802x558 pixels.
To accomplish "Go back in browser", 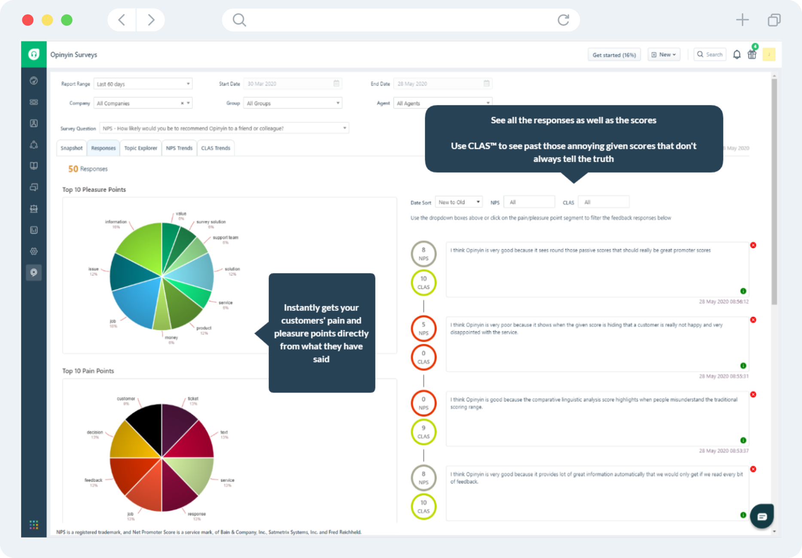I will (x=122, y=20).
